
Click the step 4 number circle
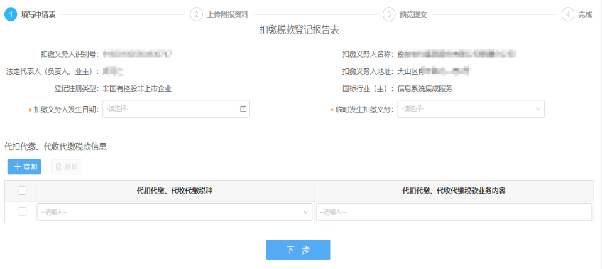coord(568,14)
